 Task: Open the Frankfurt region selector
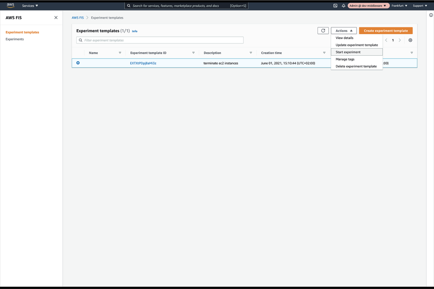tap(399, 6)
